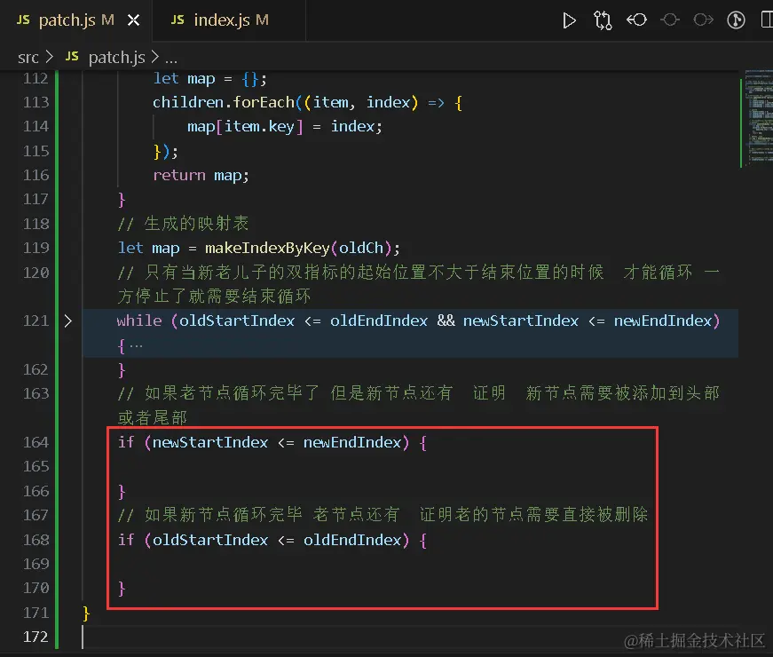Screen dimensions: 773x657
Task: Split editor with the layout icon
Action: click(767, 20)
